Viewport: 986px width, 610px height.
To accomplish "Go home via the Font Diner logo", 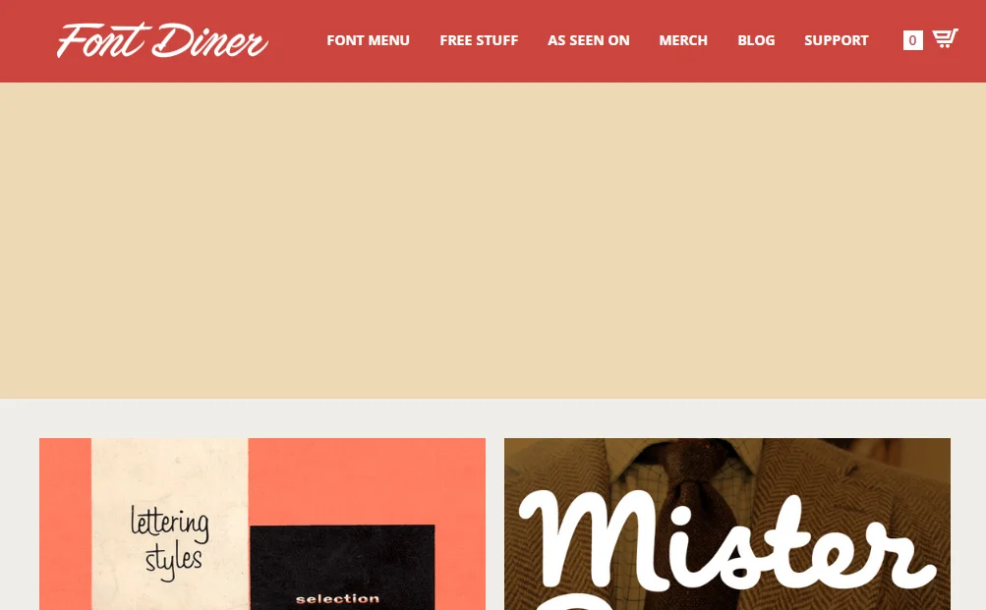I will [x=162, y=40].
